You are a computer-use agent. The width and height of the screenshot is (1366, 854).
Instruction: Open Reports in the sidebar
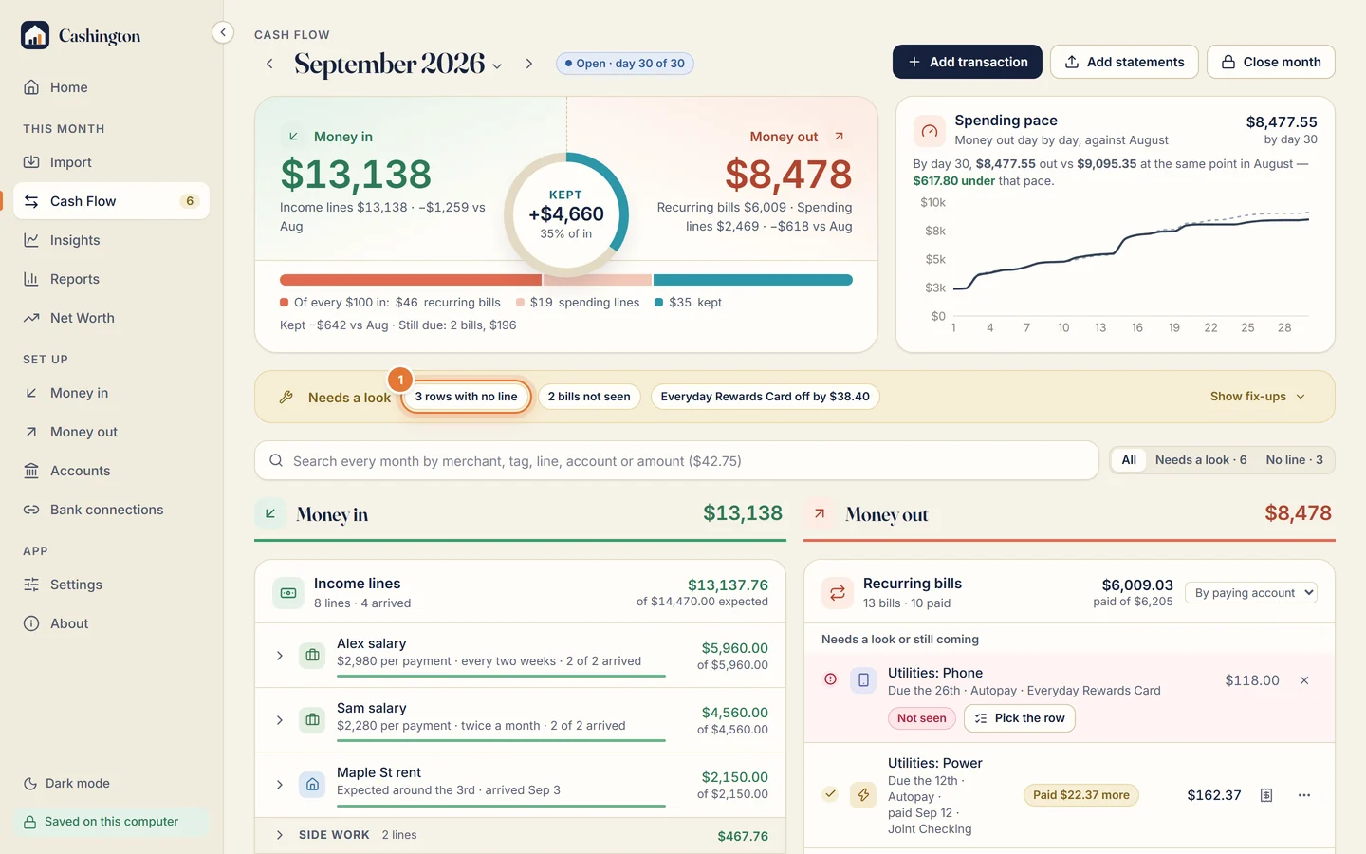[112, 279]
